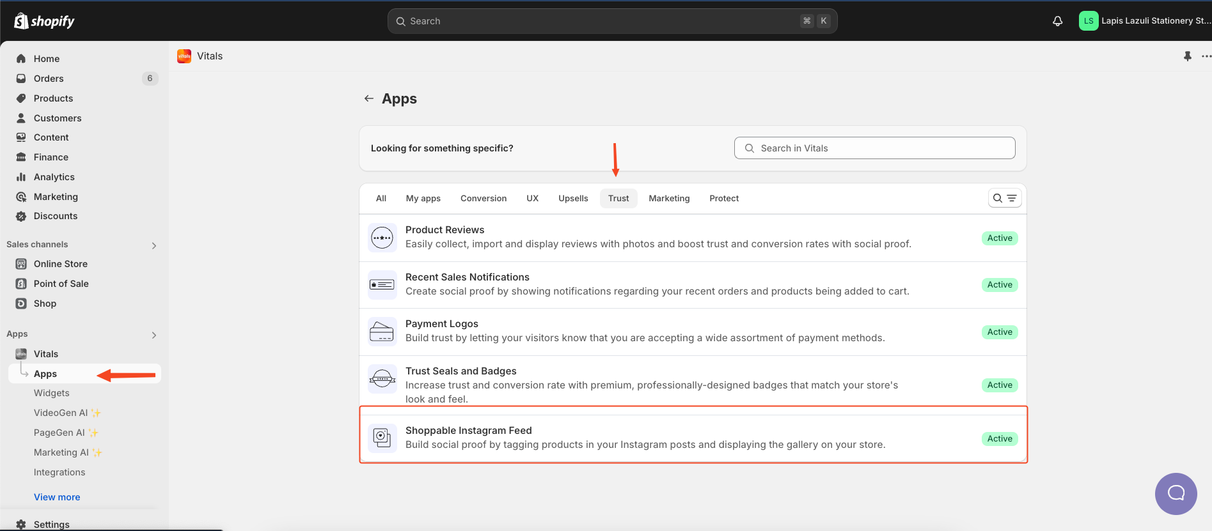The height and width of the screenshot is (531, 1212).
Task: Expand the Sales channels section
Action: coord(154,245)
